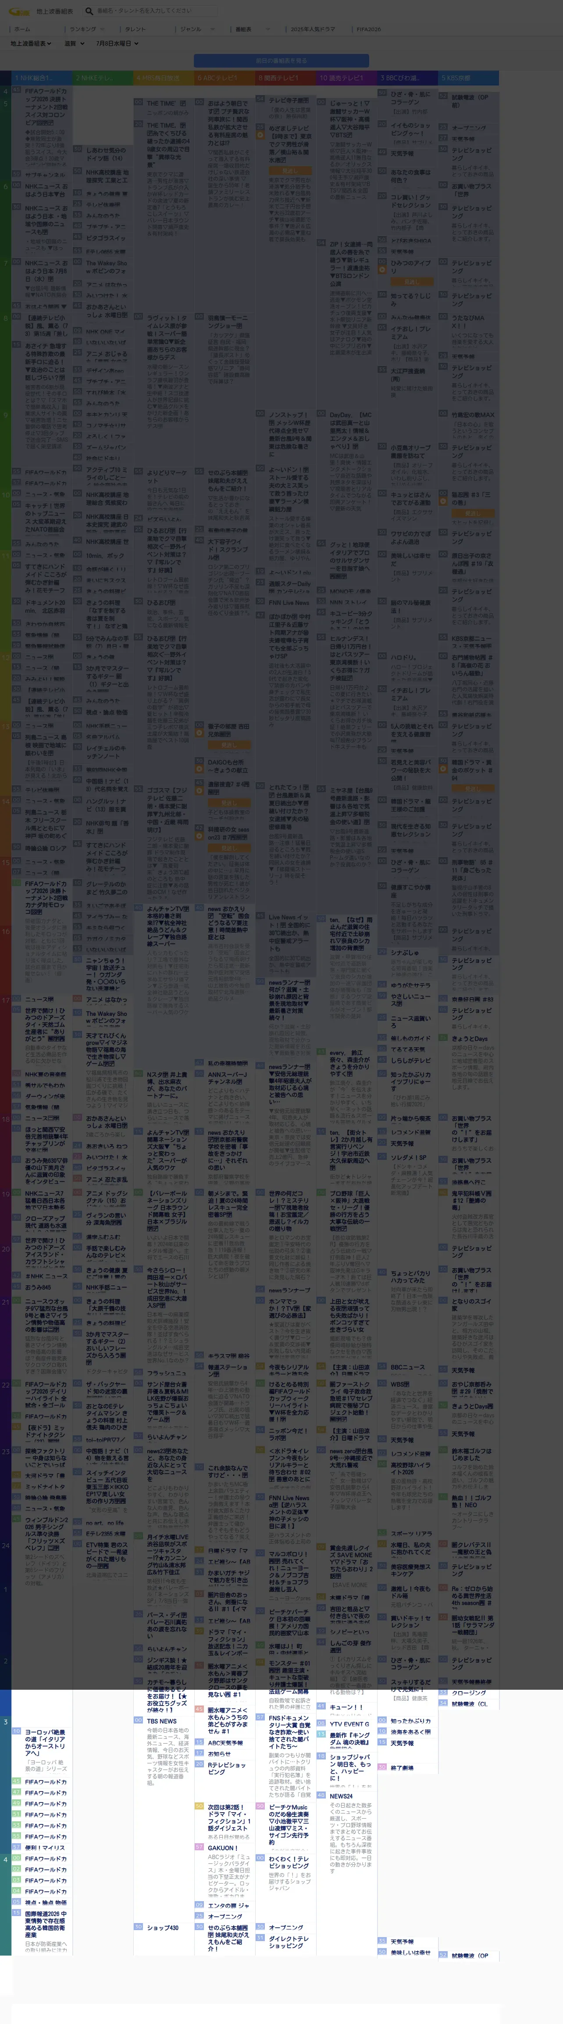Open the タレント menu item

click(135, 29)
